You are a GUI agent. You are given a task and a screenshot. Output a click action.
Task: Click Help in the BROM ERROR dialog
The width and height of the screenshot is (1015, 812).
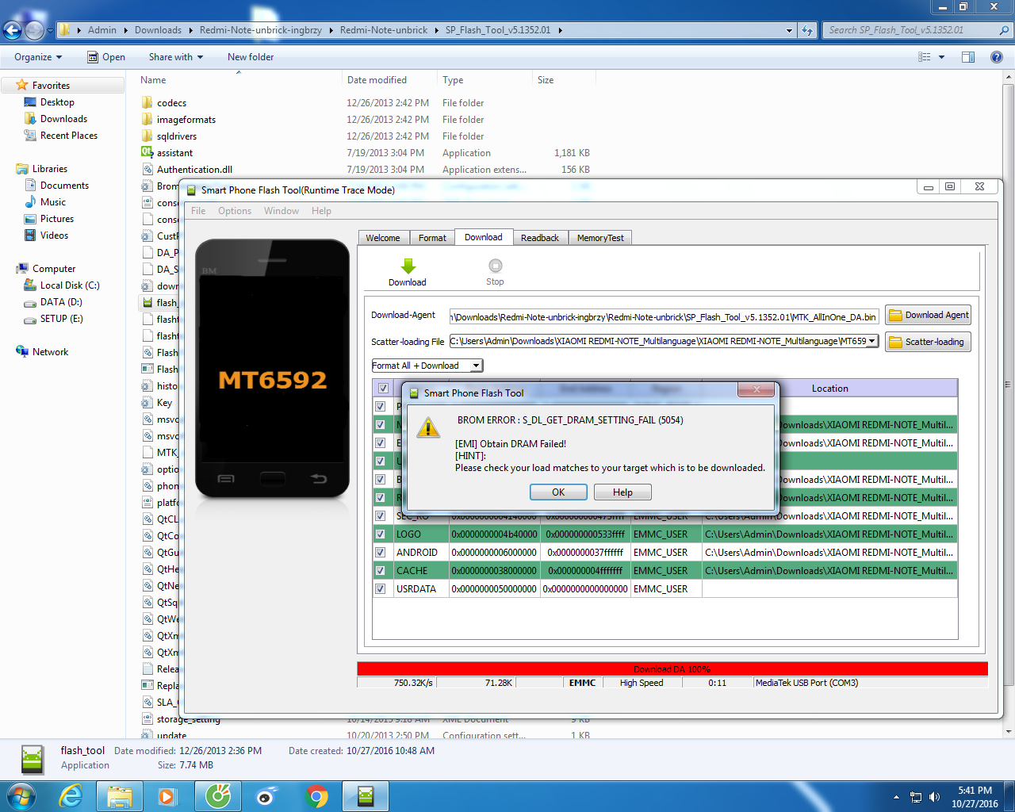coord(622,492)
